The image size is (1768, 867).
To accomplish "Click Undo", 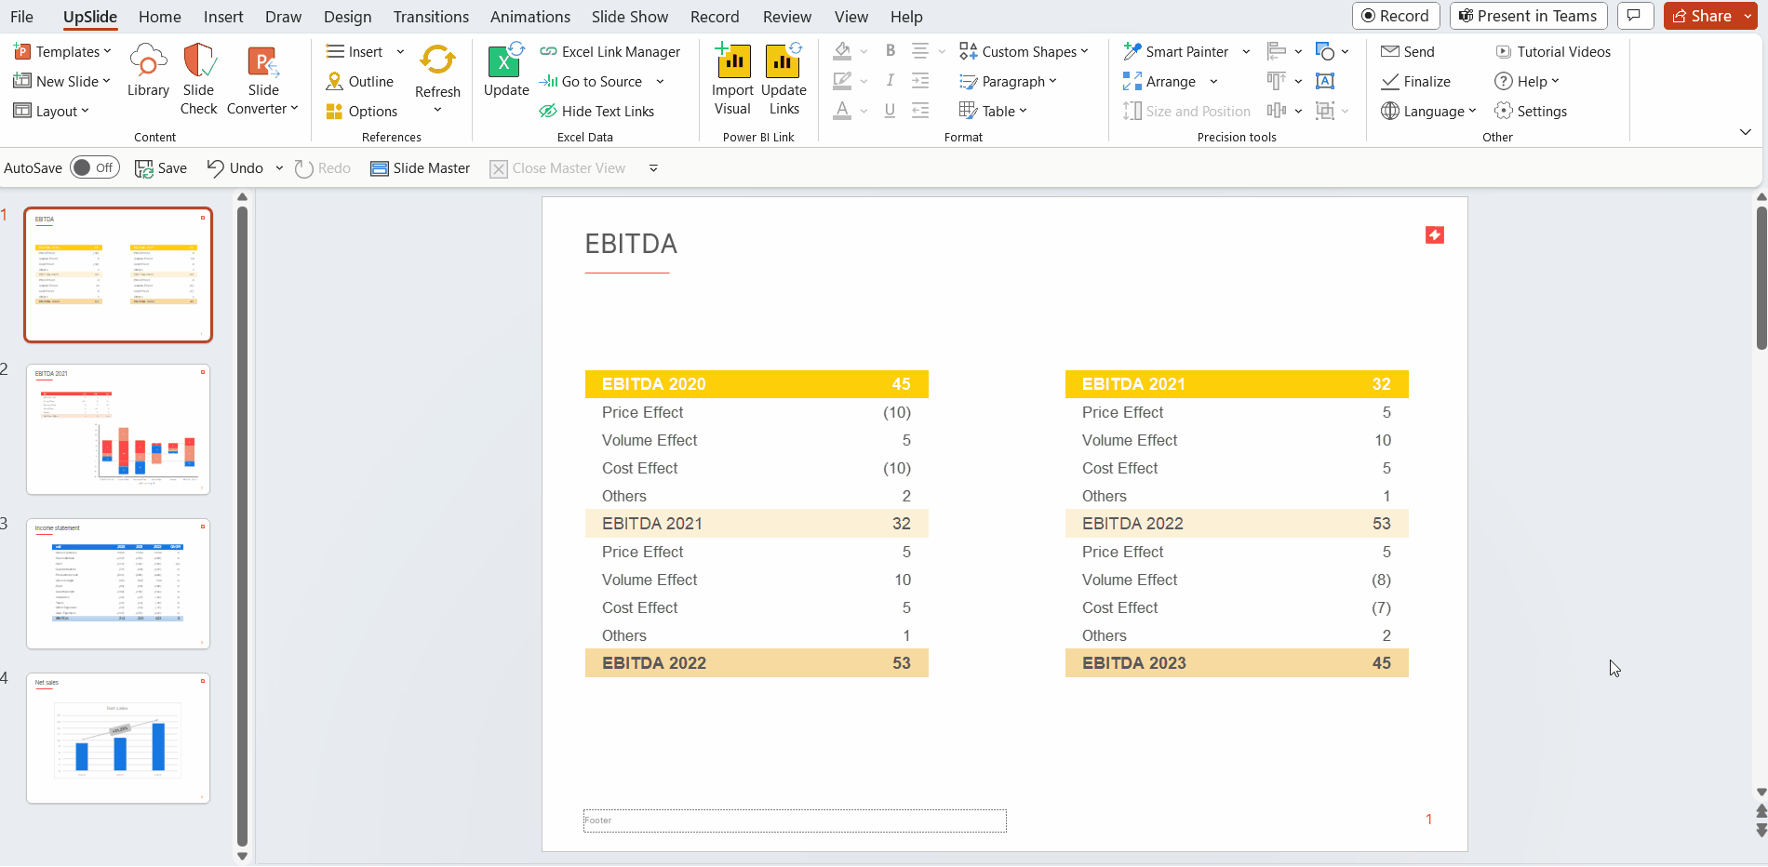I will tap(235, 168).
